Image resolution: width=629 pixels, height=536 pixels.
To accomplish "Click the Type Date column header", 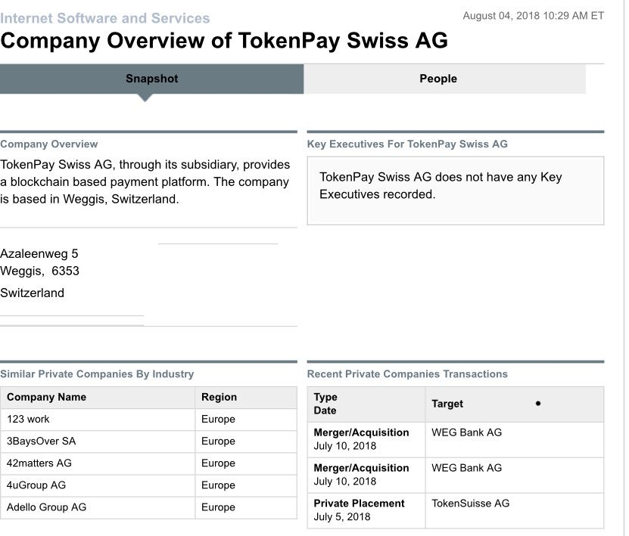I will click(326, 404).
